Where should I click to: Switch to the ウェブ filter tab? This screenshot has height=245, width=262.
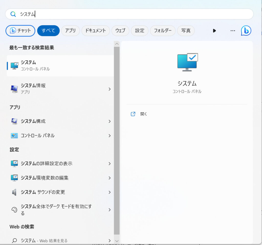tap(120, 31)
